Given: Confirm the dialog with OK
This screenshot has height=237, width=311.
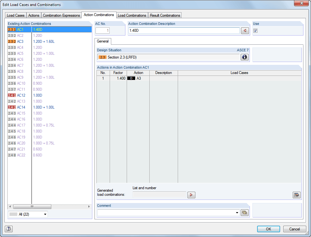Looking at the screenshot, I should pos(268,229).
